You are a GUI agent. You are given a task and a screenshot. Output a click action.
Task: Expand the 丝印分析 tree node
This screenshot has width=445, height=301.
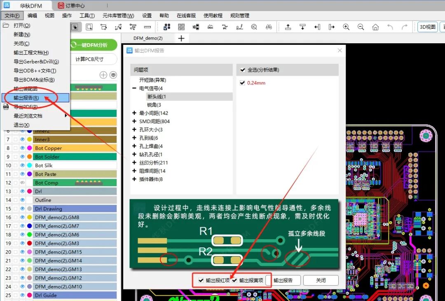[x=134, y=163]
